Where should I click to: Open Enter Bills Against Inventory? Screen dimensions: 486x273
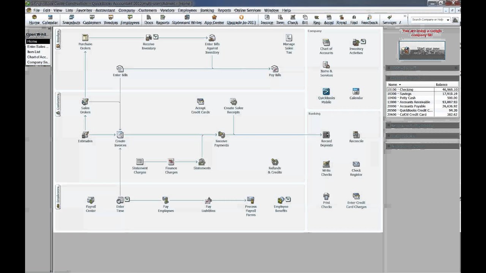pyautogui.click(x=212, y=38)
